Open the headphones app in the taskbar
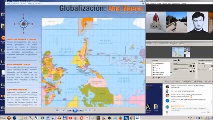Viewport: 213px width, 120px height. (x=59, y=118)
